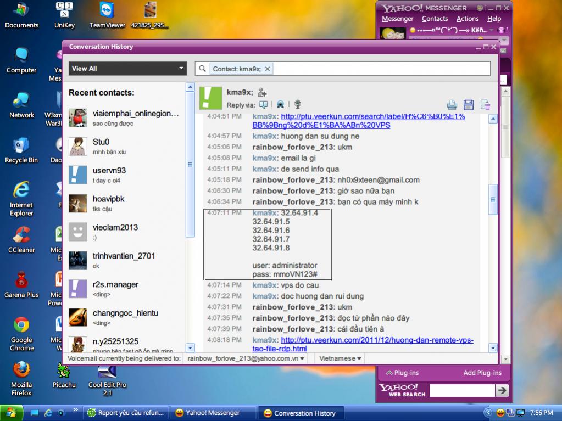562x421 pixels.
Task: Remove the kma9x contact search filter
Action: (x=268, y=69)
